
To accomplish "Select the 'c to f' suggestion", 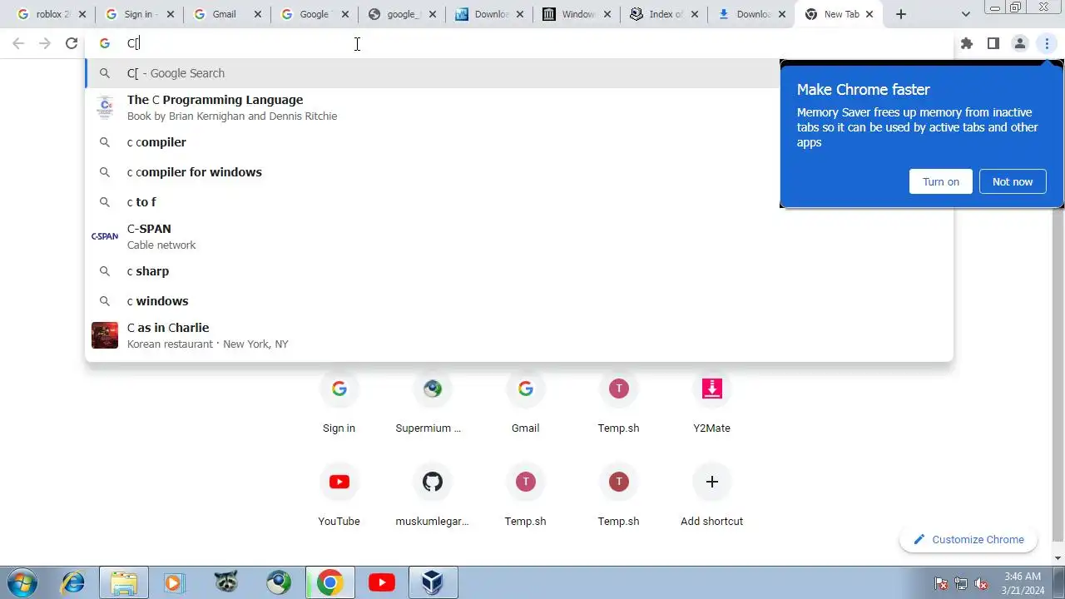I will tap(519, 202).
